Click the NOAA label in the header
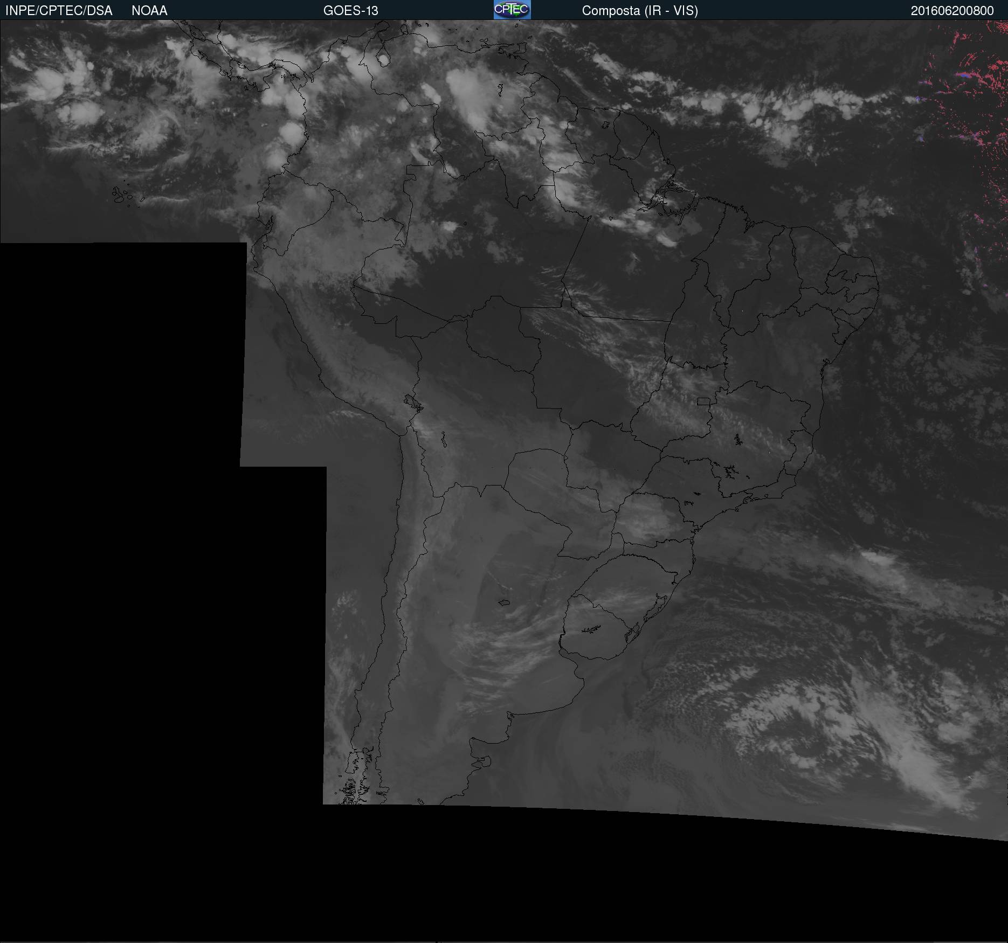This screenshot has width=1008, height=943. tap(149, 11)
